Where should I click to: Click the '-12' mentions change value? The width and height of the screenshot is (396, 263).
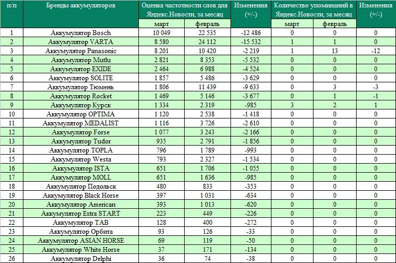(x=376, y=51)
